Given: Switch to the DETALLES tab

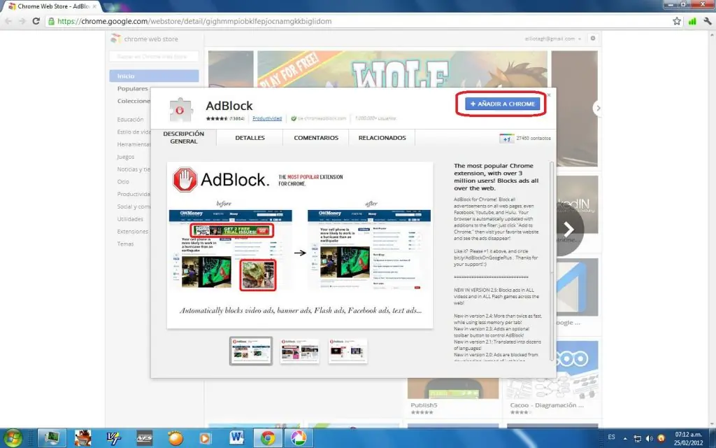Looking at the screenshot, I should point(250,138).
